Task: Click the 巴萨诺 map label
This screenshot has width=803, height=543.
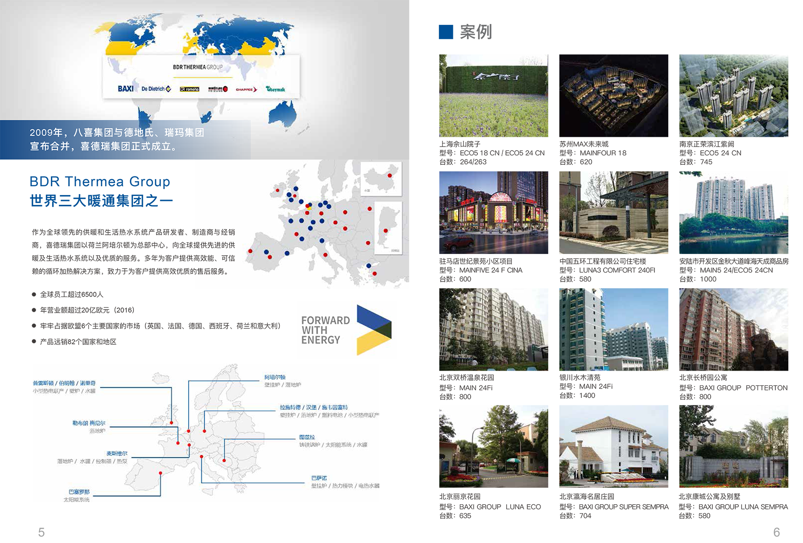Action: tap(319, 478)
